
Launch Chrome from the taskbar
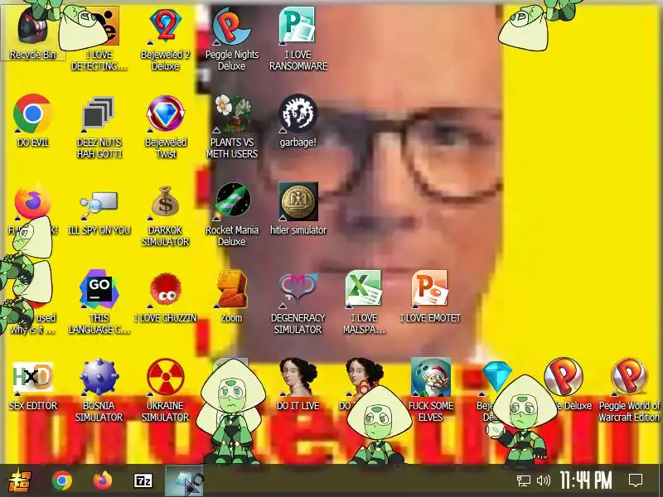click(61, 480)
